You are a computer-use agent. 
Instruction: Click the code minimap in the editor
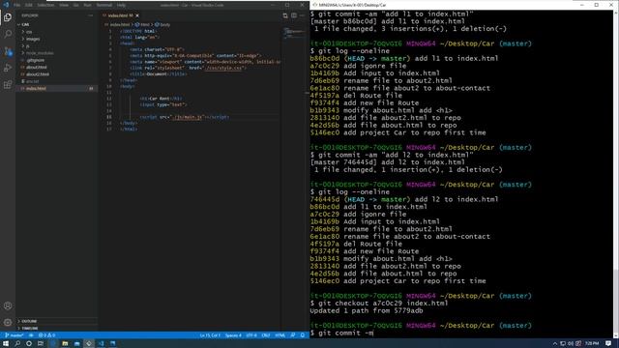[x=293, y=32]
